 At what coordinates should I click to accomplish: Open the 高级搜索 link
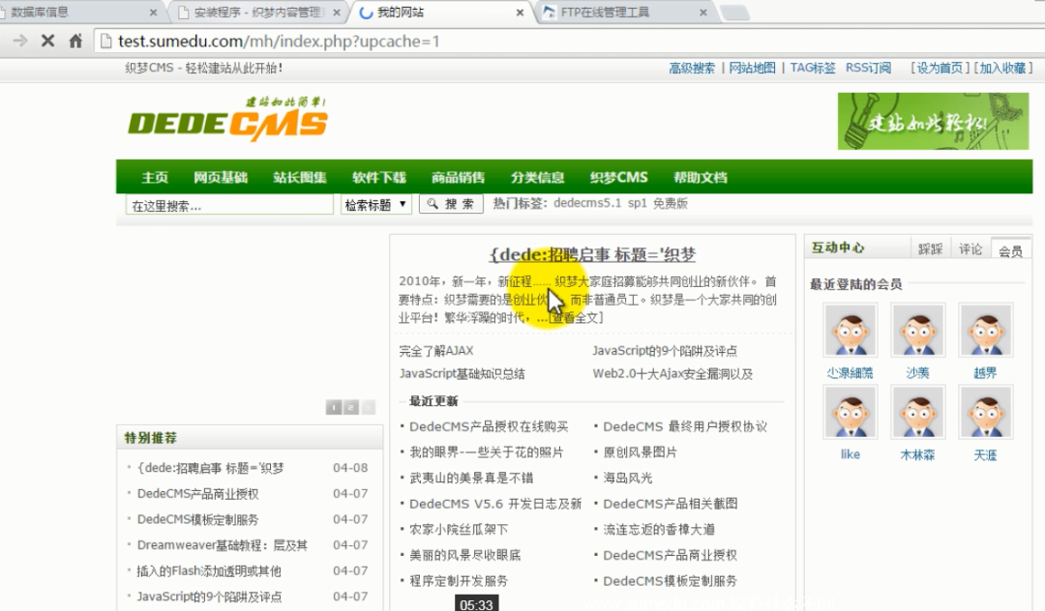click(692, 68)
